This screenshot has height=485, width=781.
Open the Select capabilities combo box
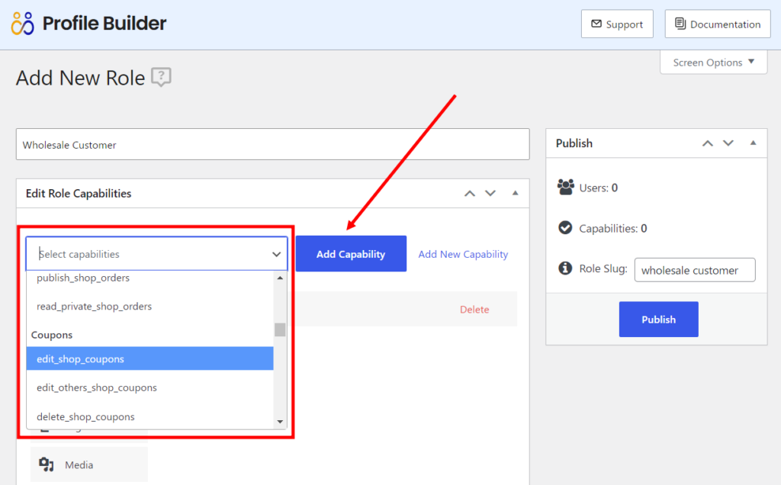(x=157, y=254)
